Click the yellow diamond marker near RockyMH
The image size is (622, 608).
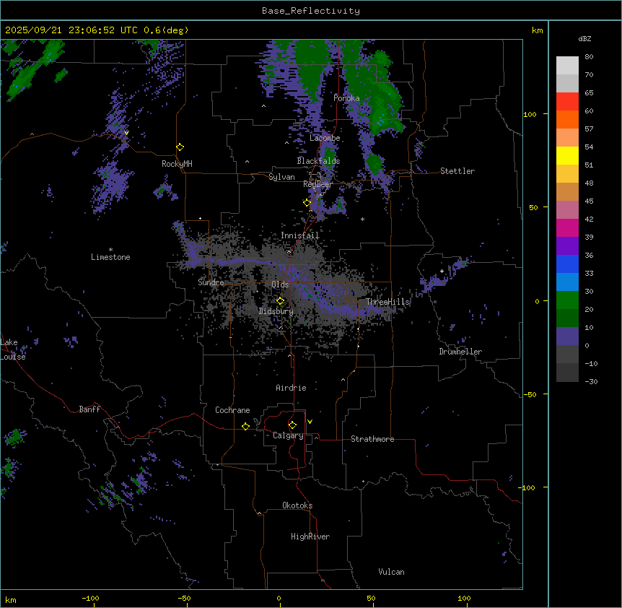pyautogui.click(x=180, y=147)
